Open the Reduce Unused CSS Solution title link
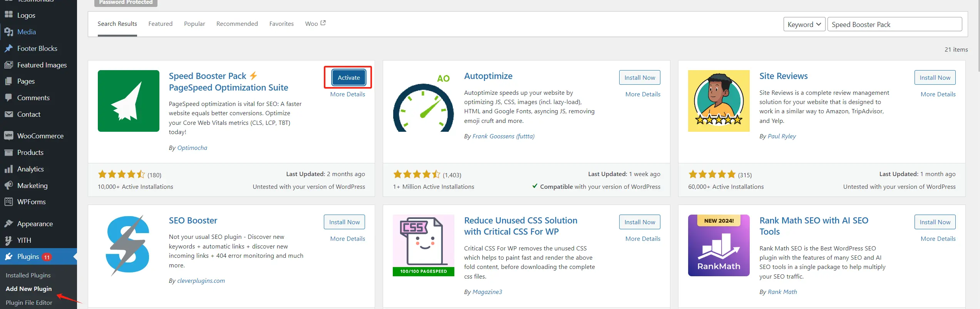Screen dimensions: 980x309 point(521,226)
